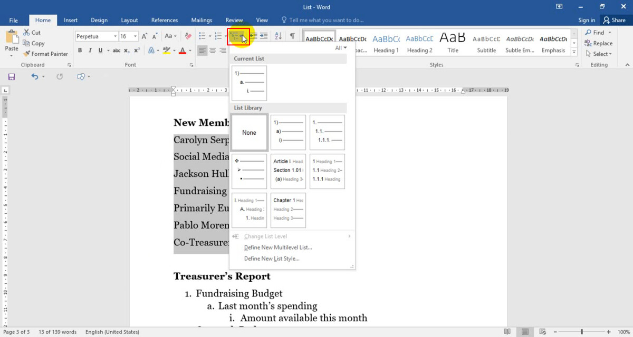The height and width of the screenshot is (337, 633).
Task: Switch to the Insert tab
Action: [x=71, y=20]
